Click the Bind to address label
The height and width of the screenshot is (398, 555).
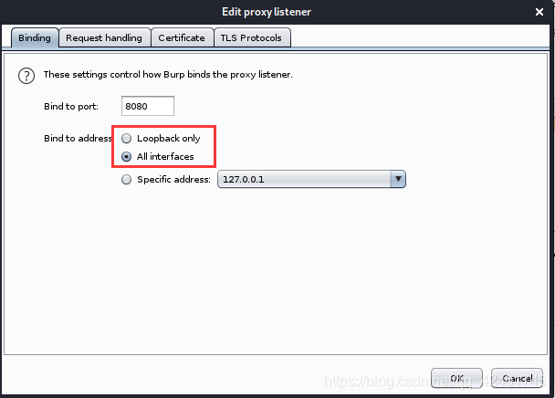pos(78,138)
